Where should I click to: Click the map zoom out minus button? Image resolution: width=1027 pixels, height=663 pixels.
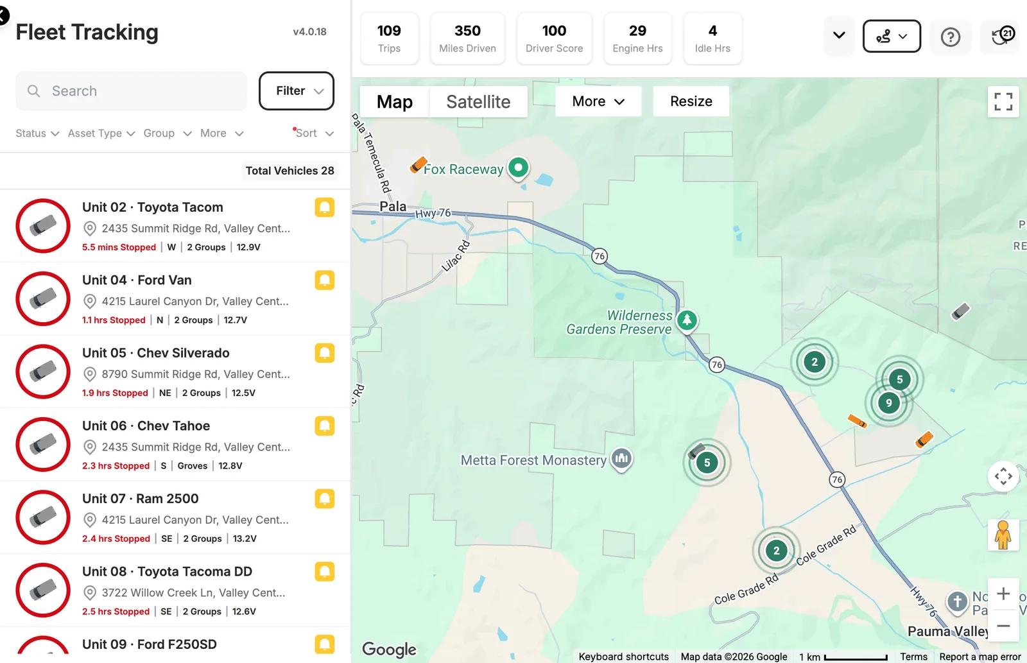1003,626
